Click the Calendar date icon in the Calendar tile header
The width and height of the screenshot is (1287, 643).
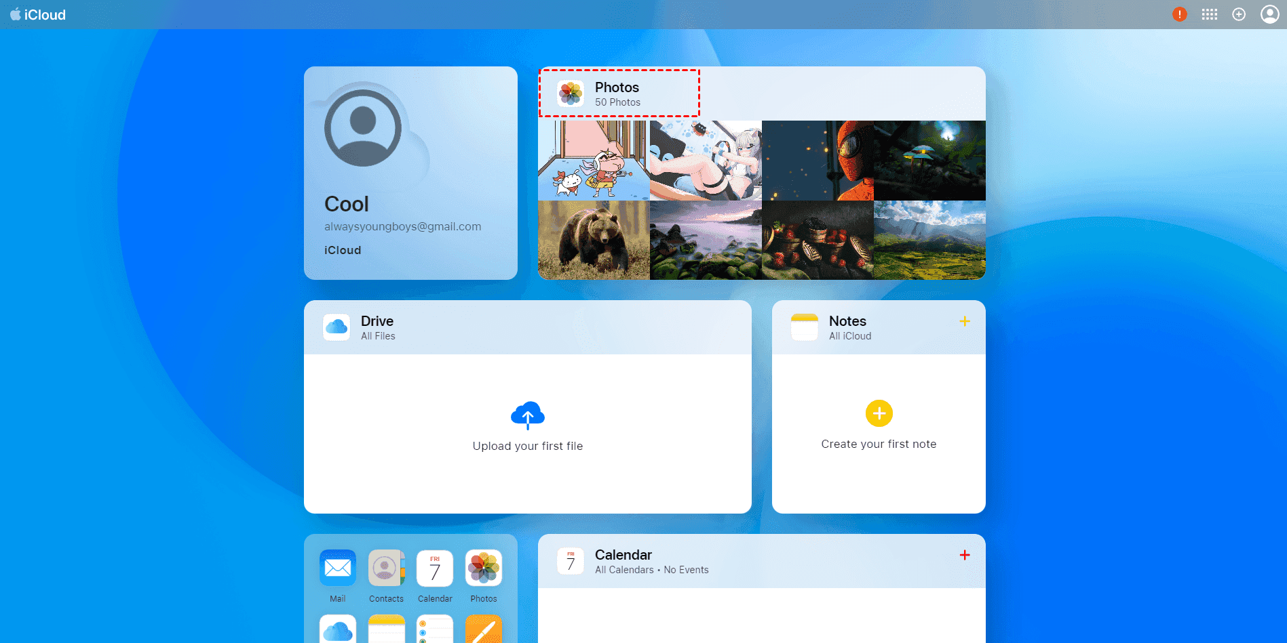(x=571, y=561)
